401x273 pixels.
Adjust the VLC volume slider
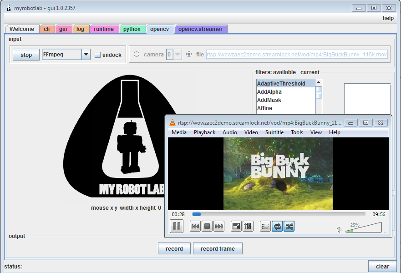(x=363, y=227)
